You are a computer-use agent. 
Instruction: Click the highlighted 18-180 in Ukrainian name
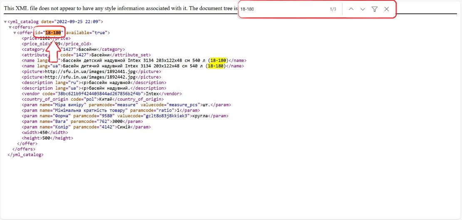[x=216, y=66]
